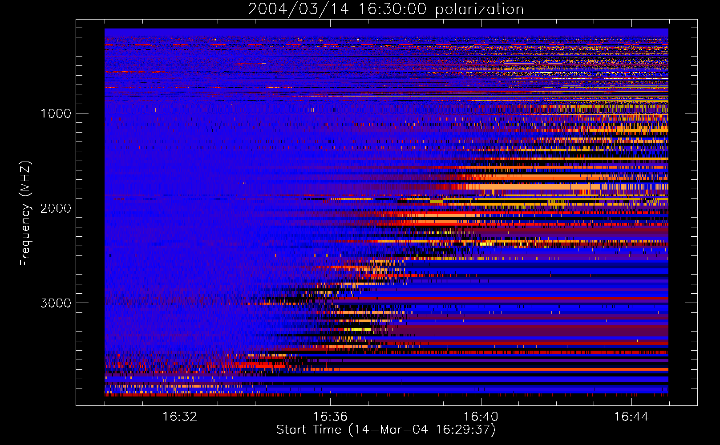The image size is (720, 445).
Task: Click the '2000' frequency tick label
Action: pyautogui.click(x=56, y=208)
